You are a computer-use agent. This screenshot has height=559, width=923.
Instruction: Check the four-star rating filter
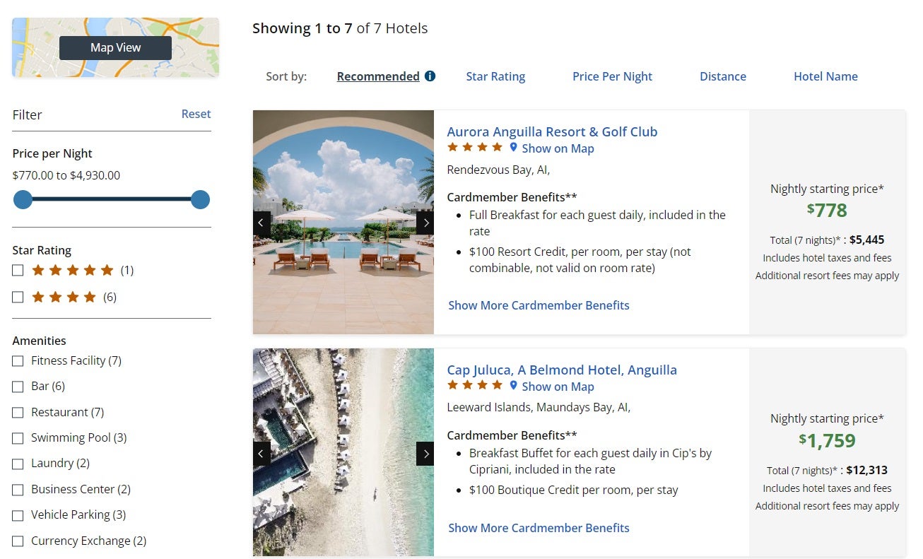click(x=18, y=297)
